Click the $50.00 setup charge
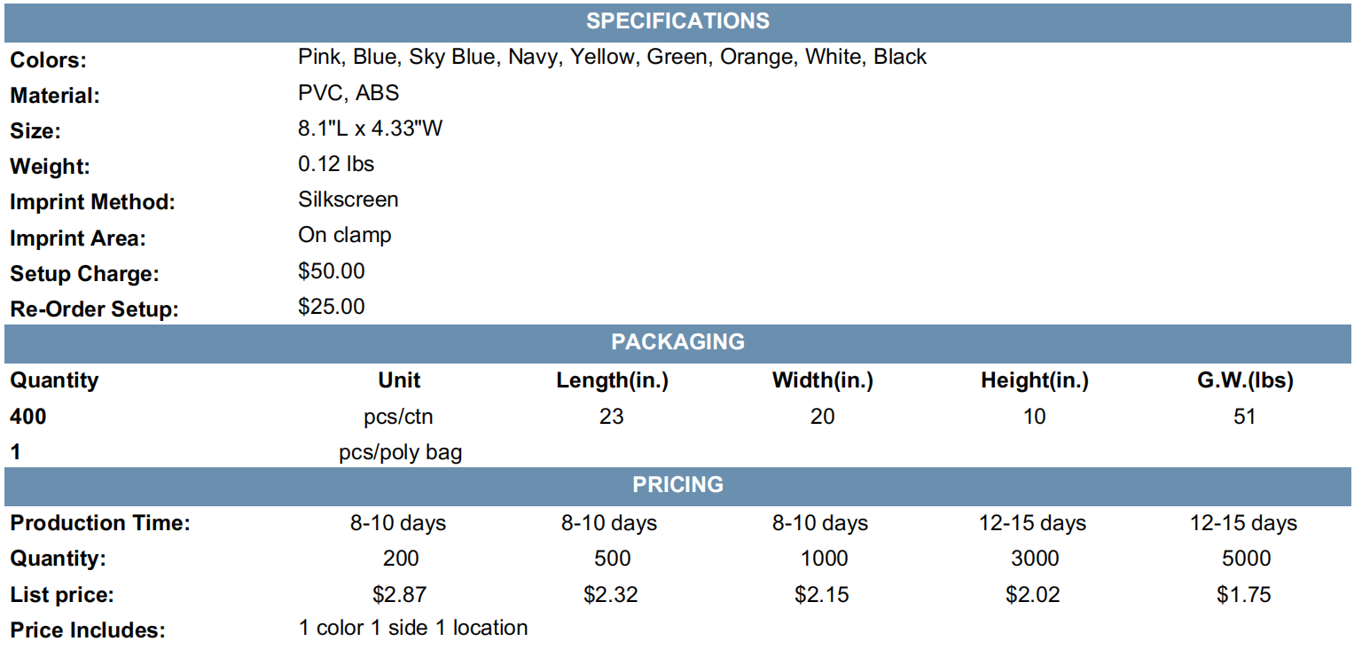 (x=332, y=271)
